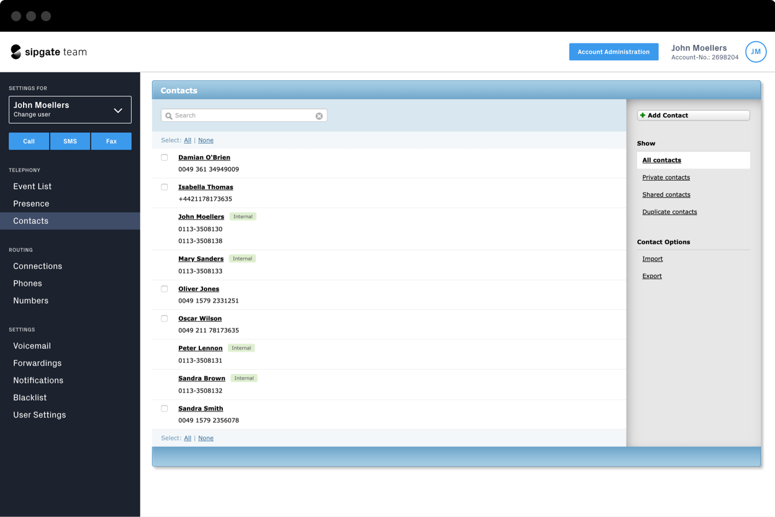The width and height of the screenshot is (775, 517).
Task: Click top Select All link
Action: click(x=188, y=140)
